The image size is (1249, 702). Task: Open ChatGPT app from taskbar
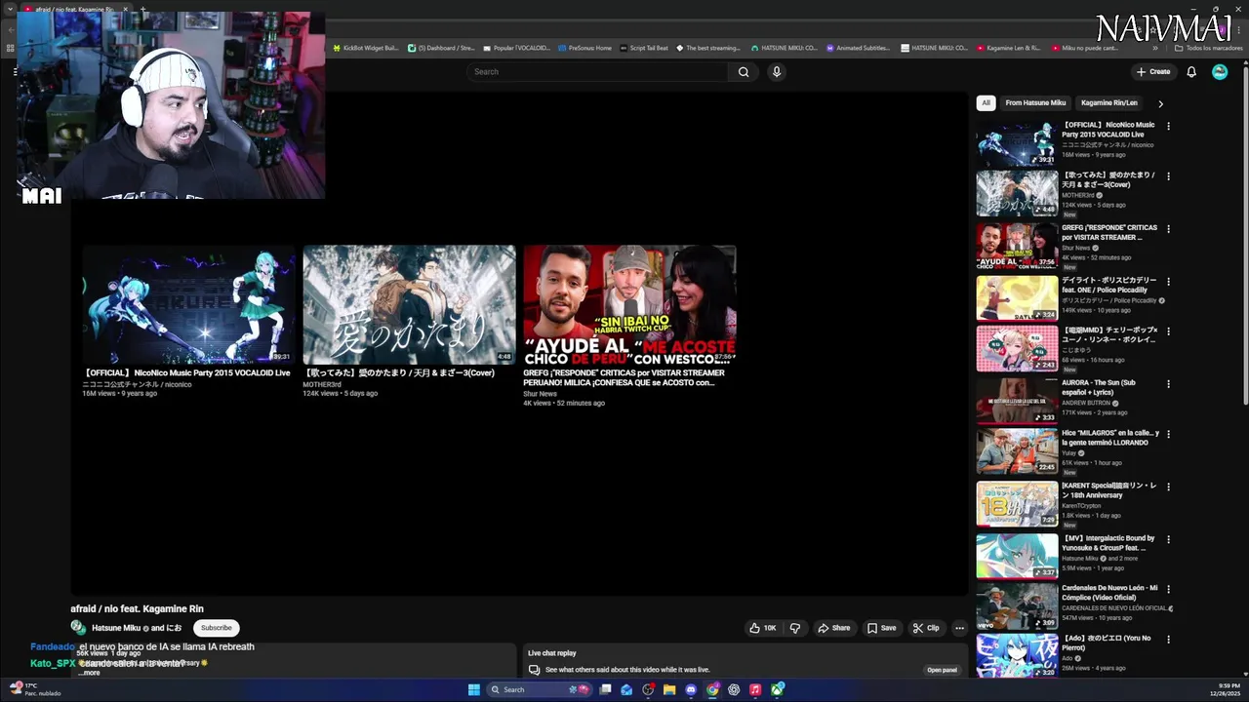pyautogui.click(x=734, y=689)
